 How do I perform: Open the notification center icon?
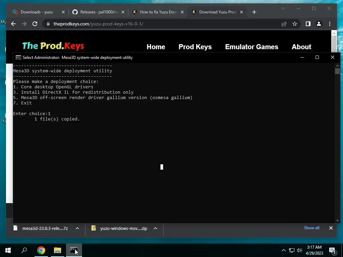pyautogui.click(x=332, y=250)
